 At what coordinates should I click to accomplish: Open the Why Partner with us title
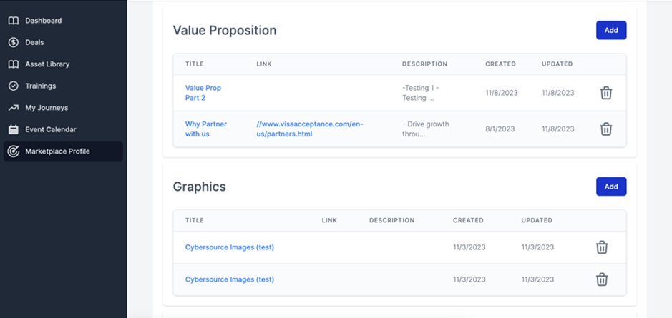tap(205, 129)
